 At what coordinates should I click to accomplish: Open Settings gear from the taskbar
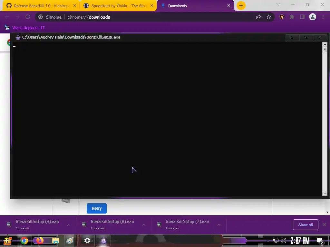[x=87, y=241]
